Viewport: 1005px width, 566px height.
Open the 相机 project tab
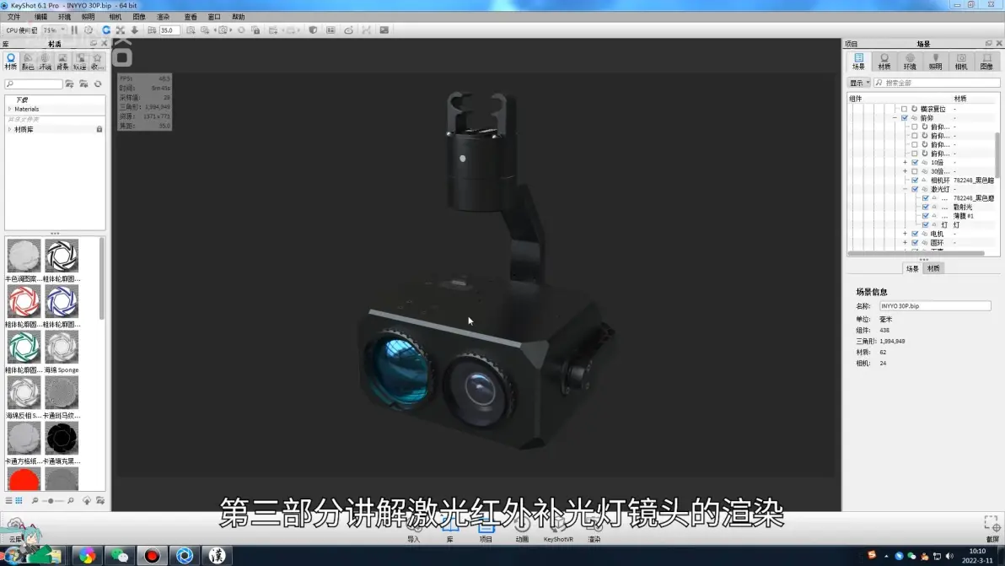961,62
